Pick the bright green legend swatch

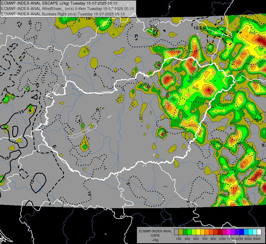pyautogui.click(x=189, y=232)
